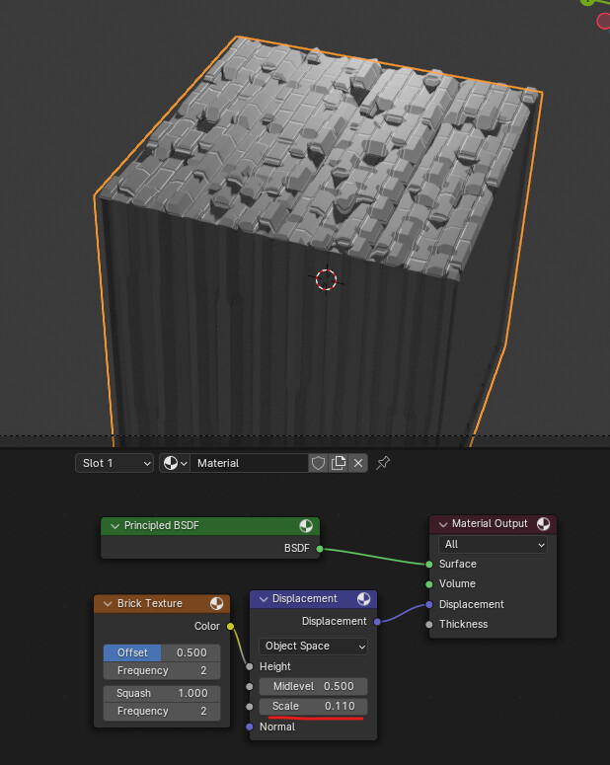
Task: Open the Slot 1 material slot dropdown
Action: (x=114, y=463)
